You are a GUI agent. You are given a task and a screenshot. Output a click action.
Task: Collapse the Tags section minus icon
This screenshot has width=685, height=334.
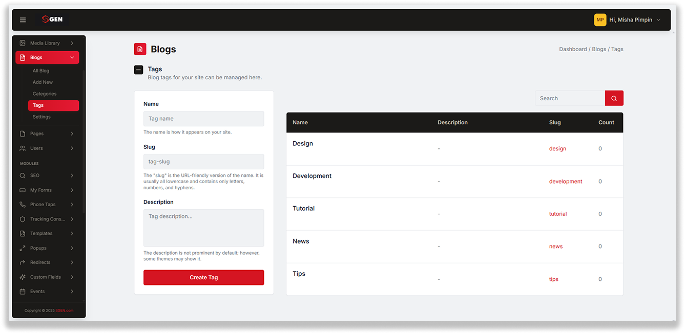click(x=138, y=70)
